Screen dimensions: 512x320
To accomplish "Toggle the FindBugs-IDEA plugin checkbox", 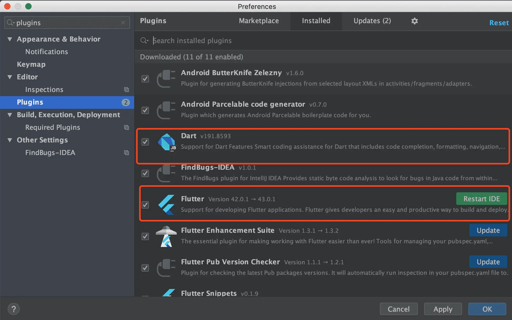I will point(145,173).
